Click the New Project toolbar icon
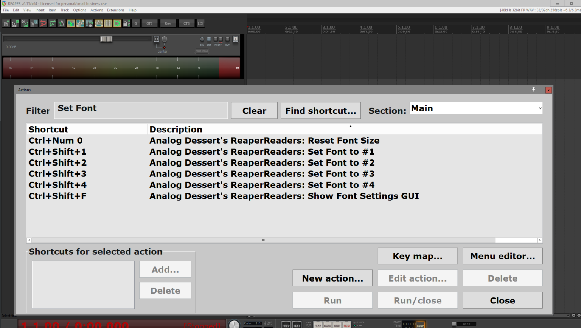 pos(6,23)
